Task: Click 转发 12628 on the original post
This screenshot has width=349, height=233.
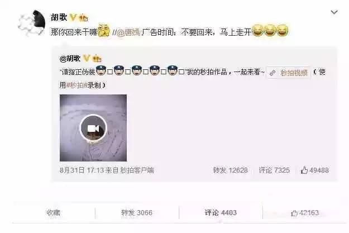Action: pos(231,170)
